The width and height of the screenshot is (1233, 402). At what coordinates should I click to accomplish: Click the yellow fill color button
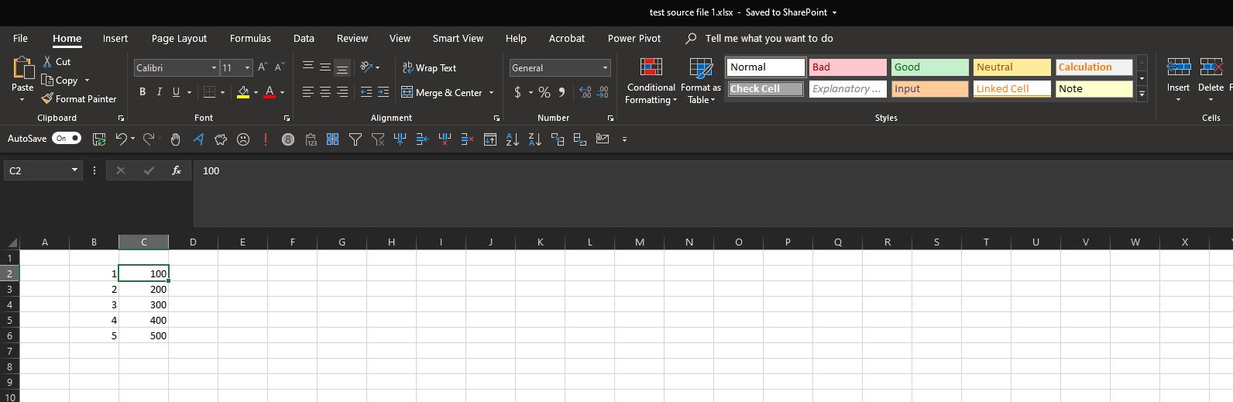(x=243, y=92)
